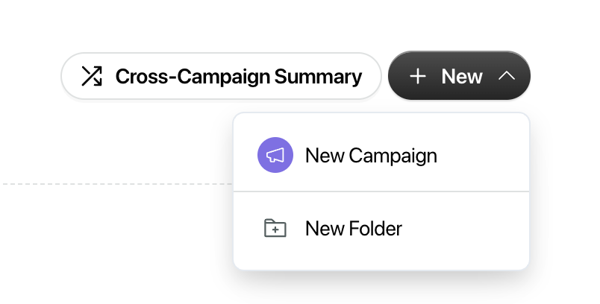
Task: Click the "New Folder" text label
Action: (354, 229)
